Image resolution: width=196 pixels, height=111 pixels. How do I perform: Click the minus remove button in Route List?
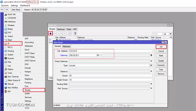pos(55,33)
